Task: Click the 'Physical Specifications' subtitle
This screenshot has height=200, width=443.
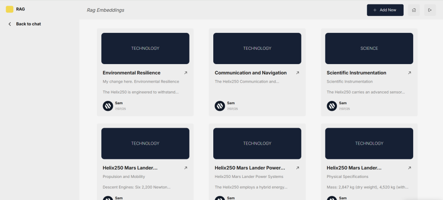Action: coord(347,177)
